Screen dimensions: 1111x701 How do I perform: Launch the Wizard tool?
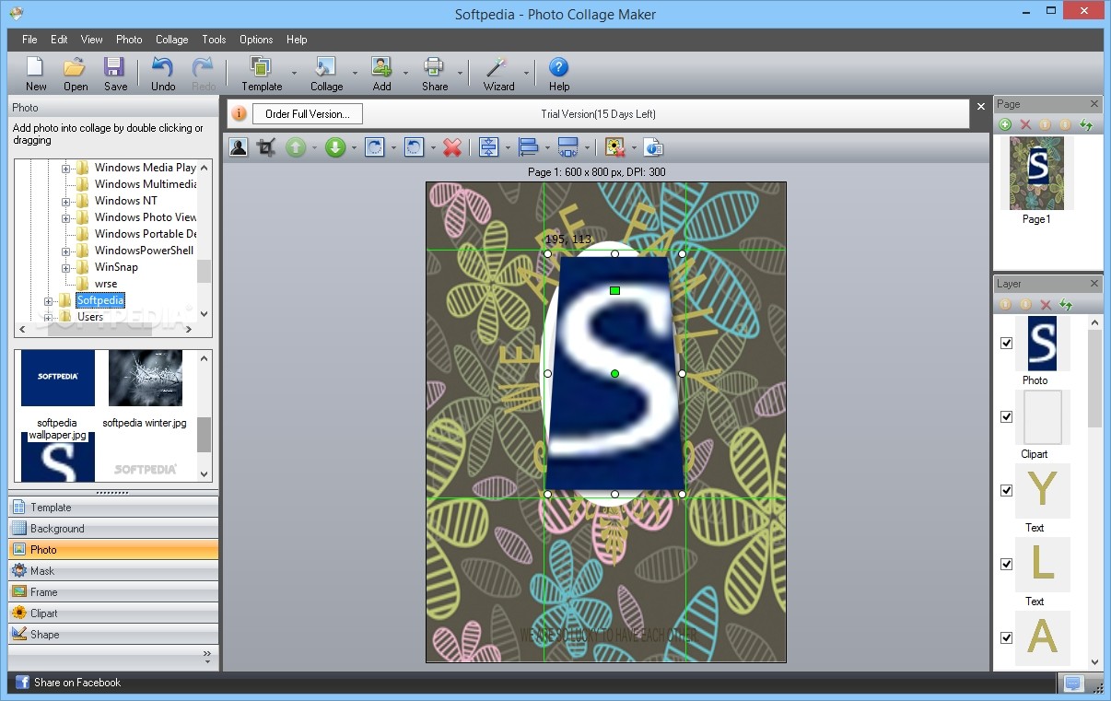(498, 74)
